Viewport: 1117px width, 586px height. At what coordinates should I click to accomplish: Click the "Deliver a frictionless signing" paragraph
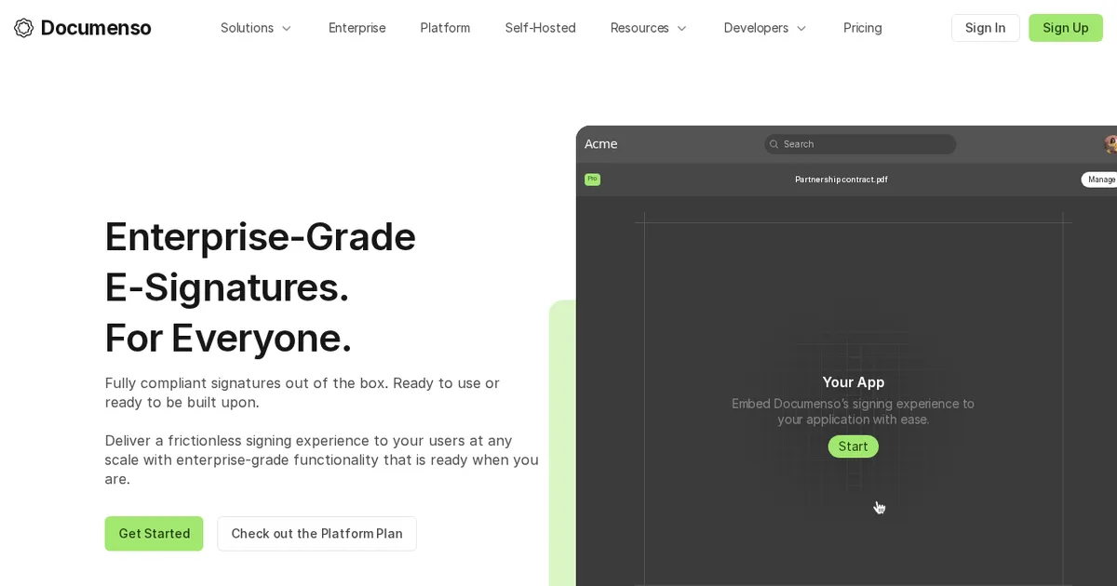click(x=322, y=459)
